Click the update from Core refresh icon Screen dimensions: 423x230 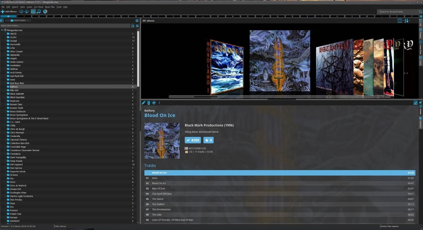tap(154, 103)
